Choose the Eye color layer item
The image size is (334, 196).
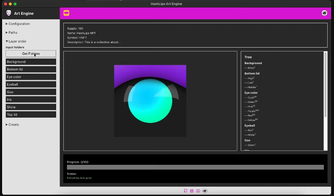tap(31, 77)
